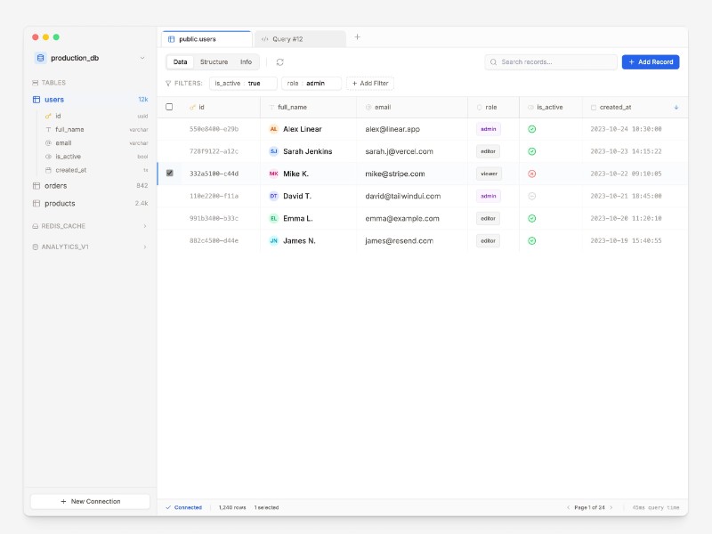The height and width of the screenshot is (534, 712).
Task: Click the search magnifier in Search records
Action: (493, 62)
